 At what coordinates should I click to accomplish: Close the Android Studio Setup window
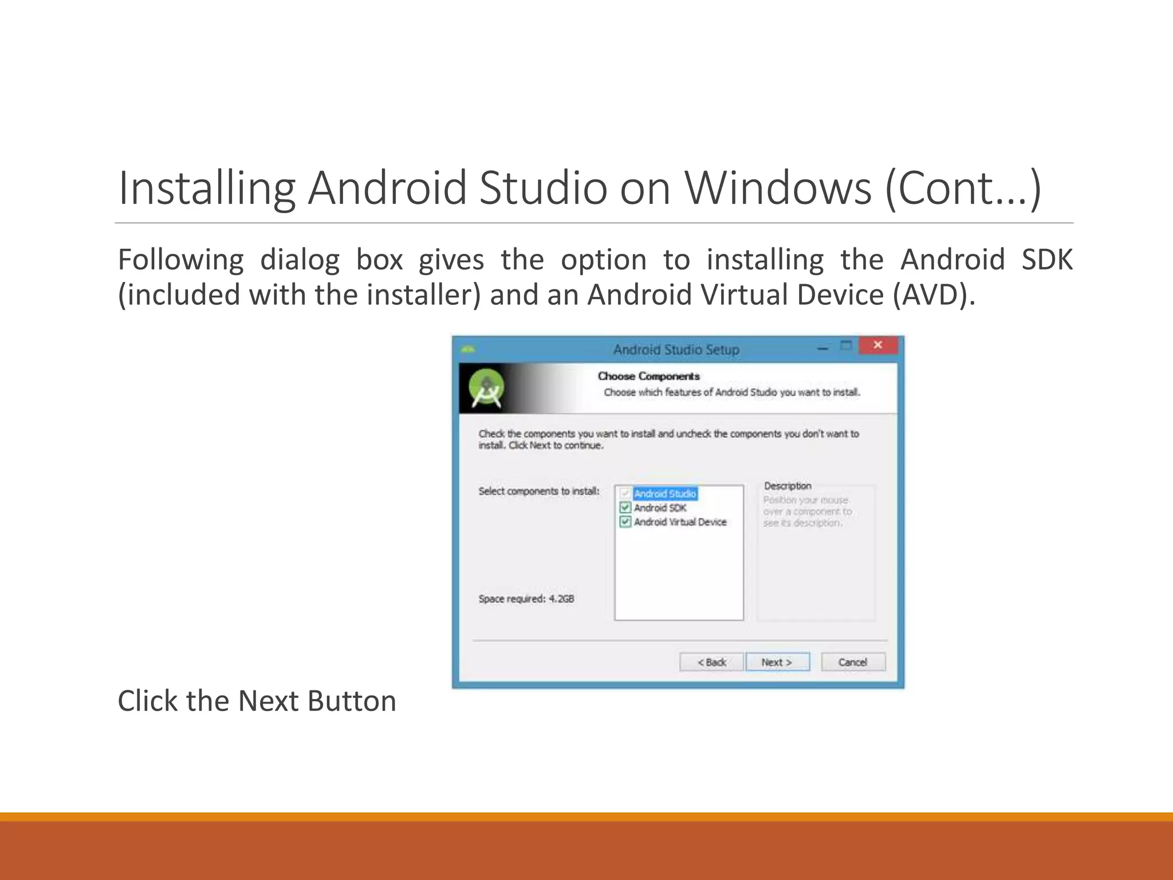877,345
